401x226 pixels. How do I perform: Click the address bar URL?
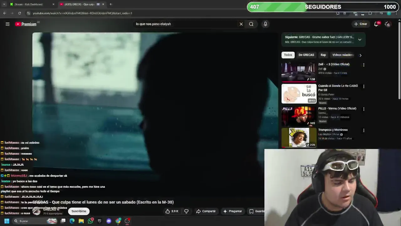pos(82,13)
